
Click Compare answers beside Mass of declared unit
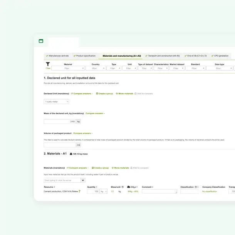(95, 113)
